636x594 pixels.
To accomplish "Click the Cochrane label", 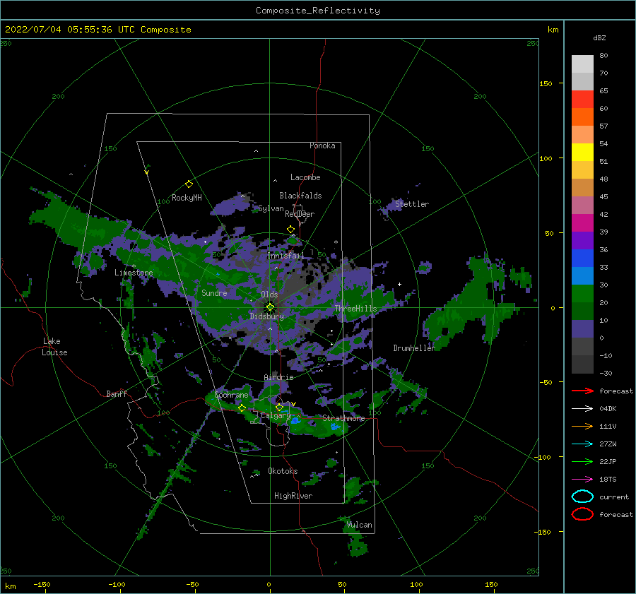I will click(x=231, y=395).
